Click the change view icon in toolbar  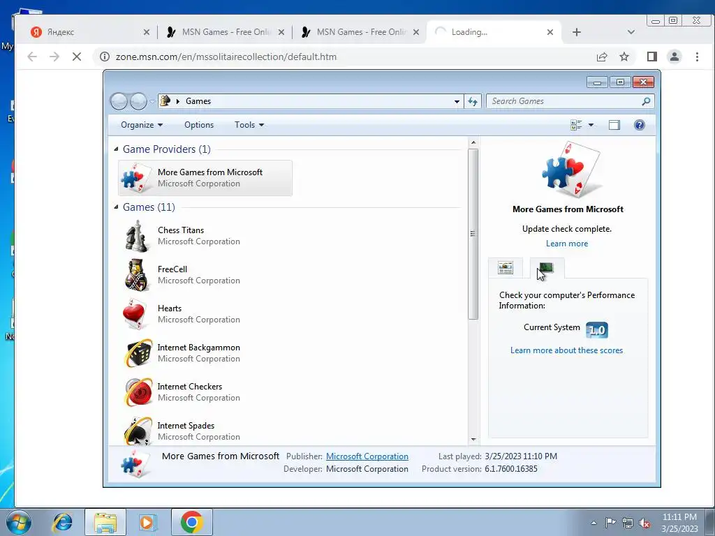click(x=576, y=125)
